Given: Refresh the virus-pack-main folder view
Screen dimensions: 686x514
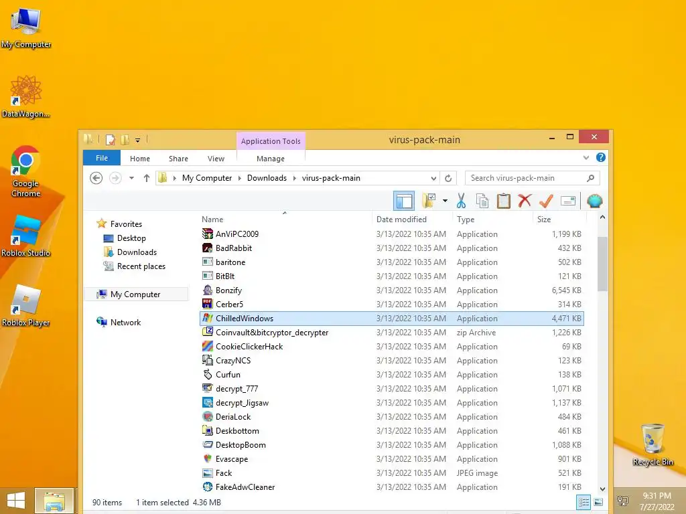Looking at the screenshot, I should click(x=448, y=178).
